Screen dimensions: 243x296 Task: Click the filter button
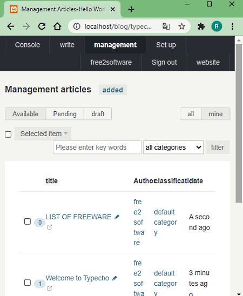(x=218, y=147)
